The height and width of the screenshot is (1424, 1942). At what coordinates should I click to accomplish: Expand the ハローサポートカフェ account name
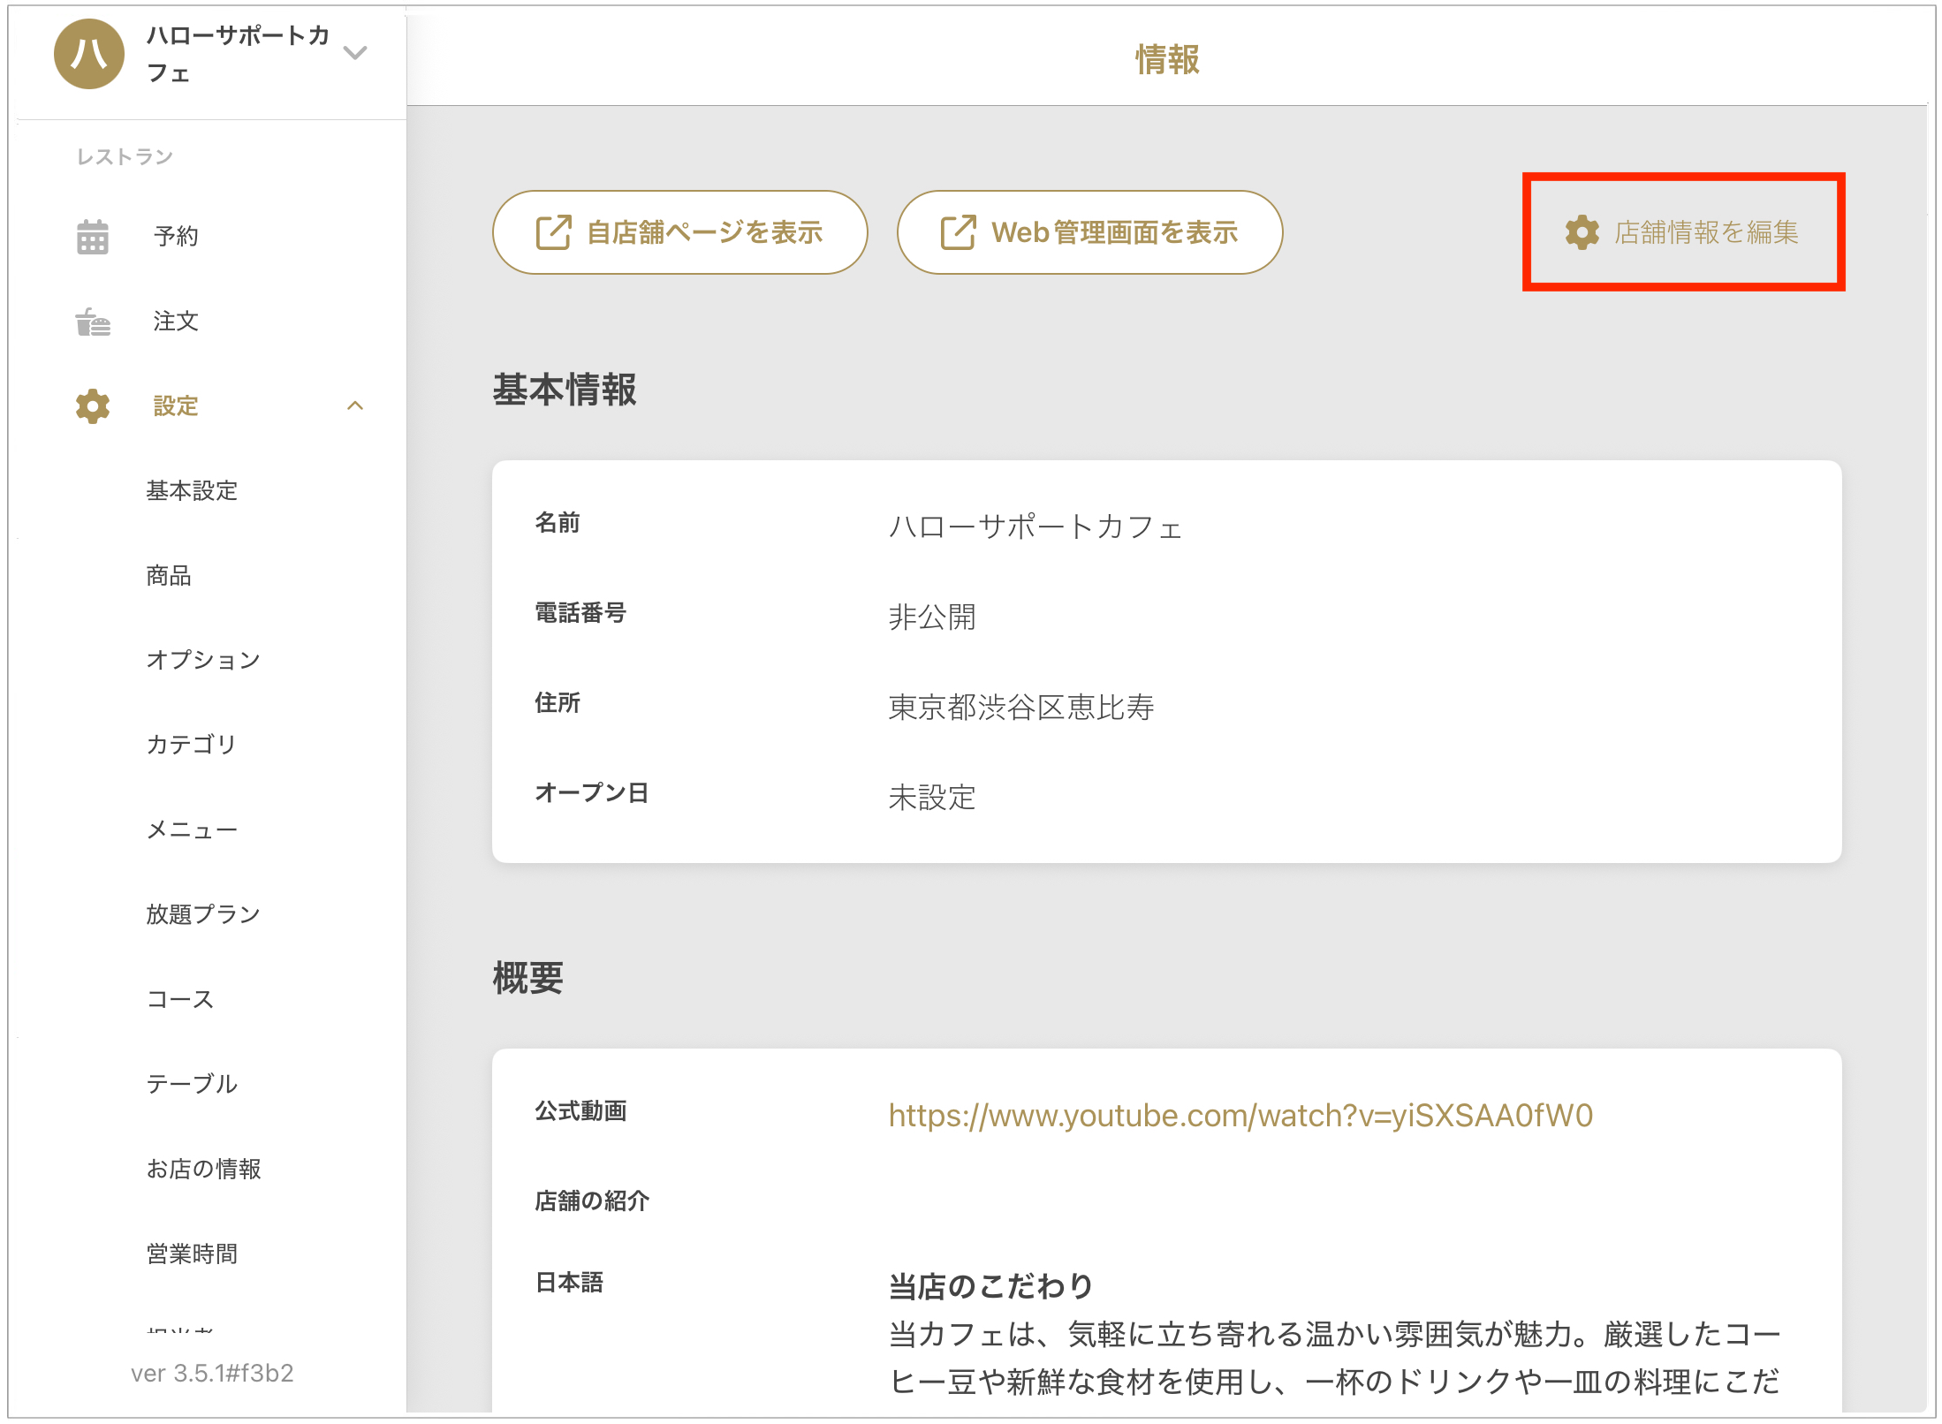pyautogui.click(x=237, y=54)
